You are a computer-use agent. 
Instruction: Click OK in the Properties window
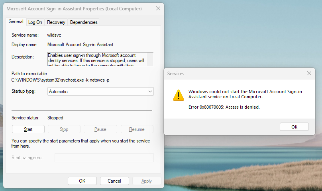pyautogui.click(x=82, y=181)
